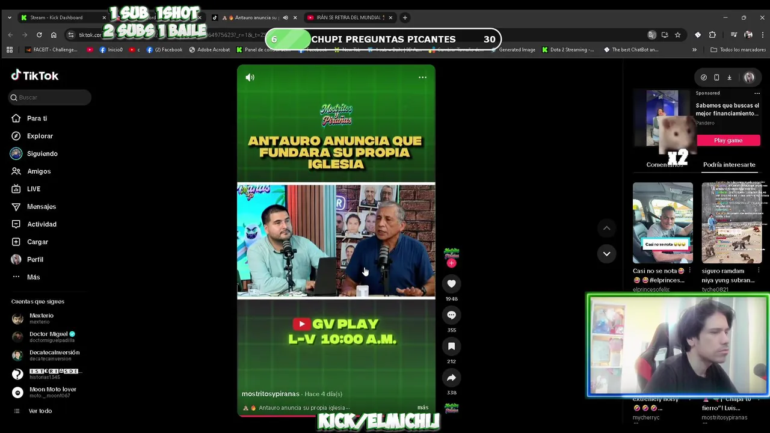This screenshot has height=433, width=770.
Task: Open browser apps grid in bookmarks bar
Action: coord(9,50)
